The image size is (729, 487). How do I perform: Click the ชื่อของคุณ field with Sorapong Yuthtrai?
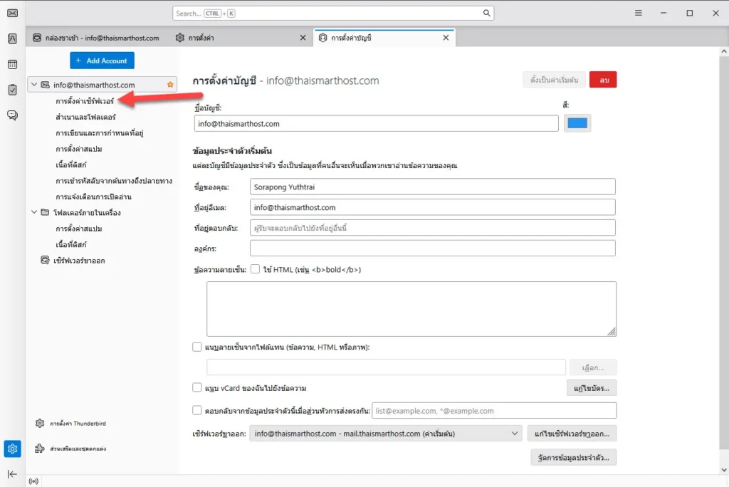click(x=432, y=187)
